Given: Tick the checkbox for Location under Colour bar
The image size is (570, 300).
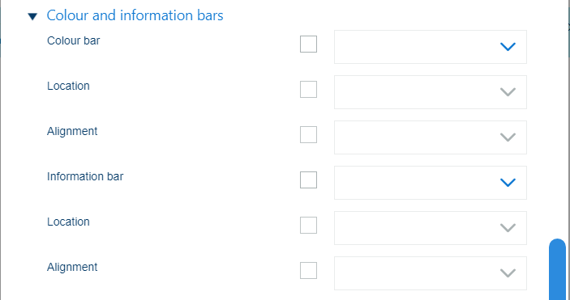Looking at the screenshot, I should point(308,89).
